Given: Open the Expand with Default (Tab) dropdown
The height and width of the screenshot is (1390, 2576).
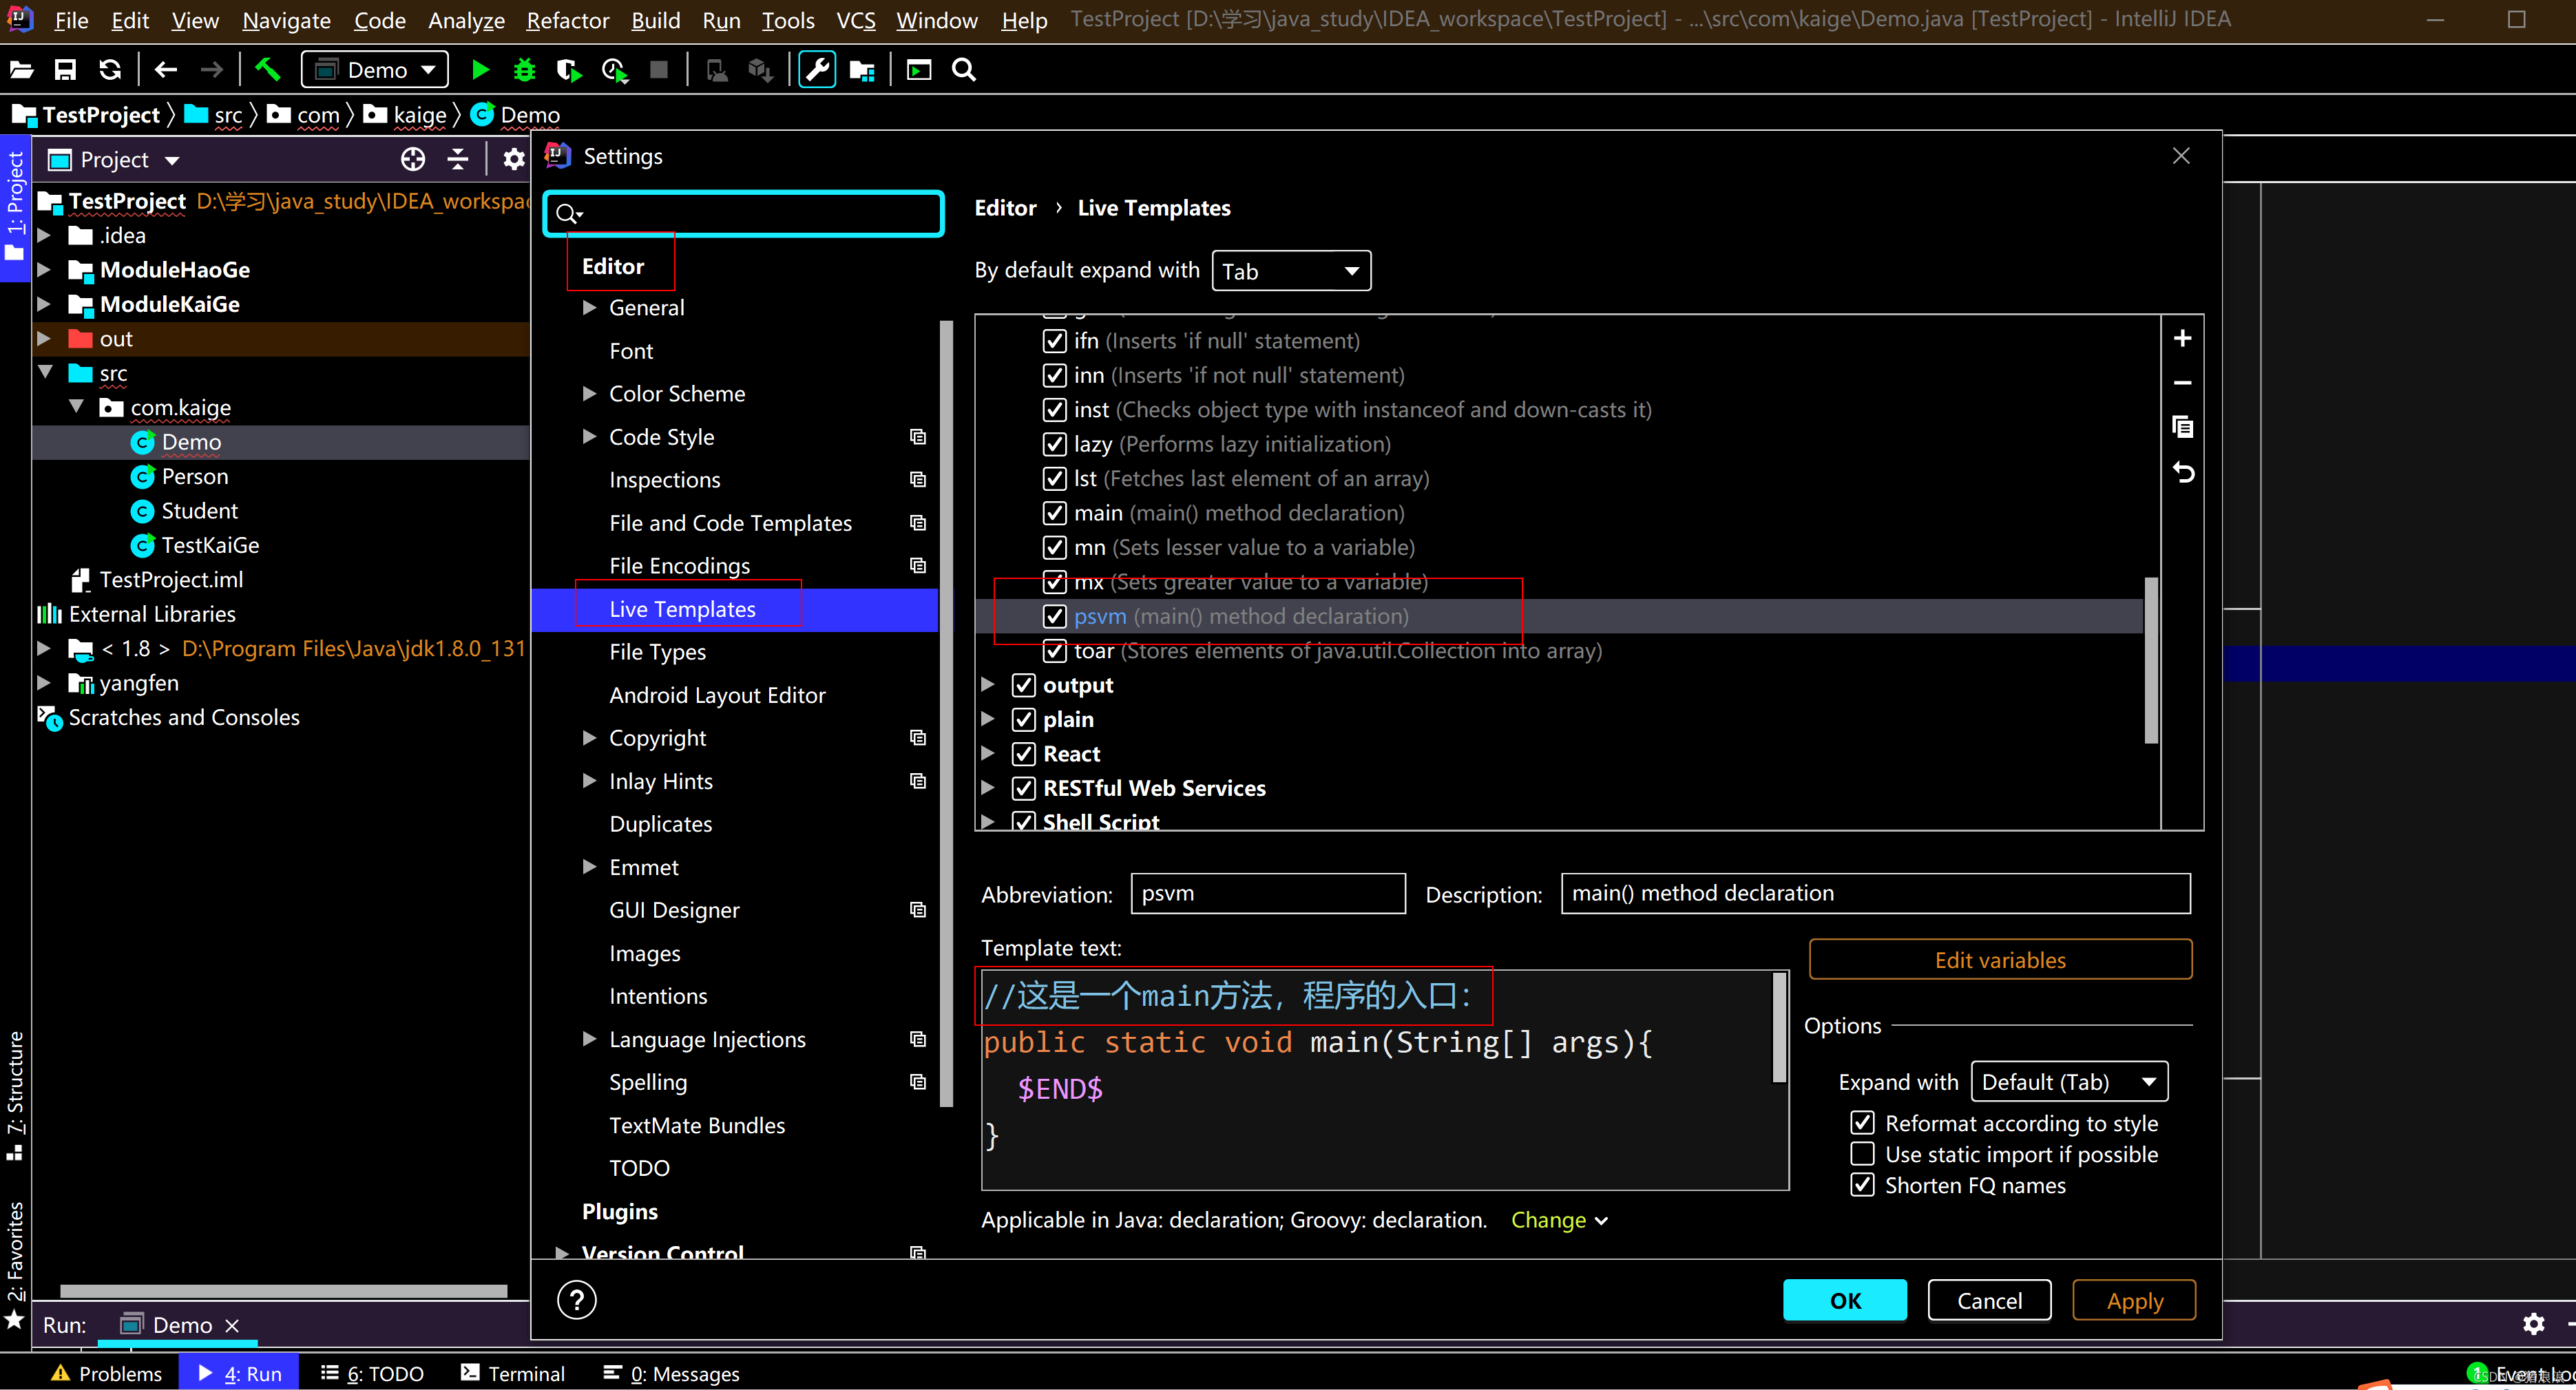Looking at the screenshot, I should [2069, 1082].
